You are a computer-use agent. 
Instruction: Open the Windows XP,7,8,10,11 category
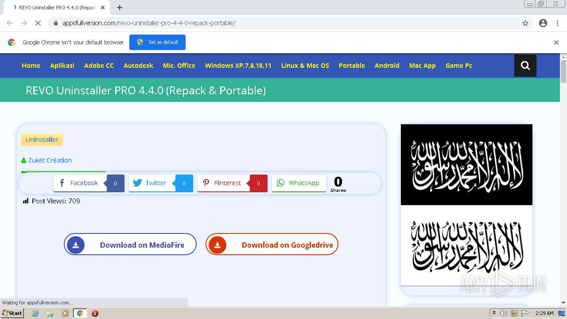point(238,66)
